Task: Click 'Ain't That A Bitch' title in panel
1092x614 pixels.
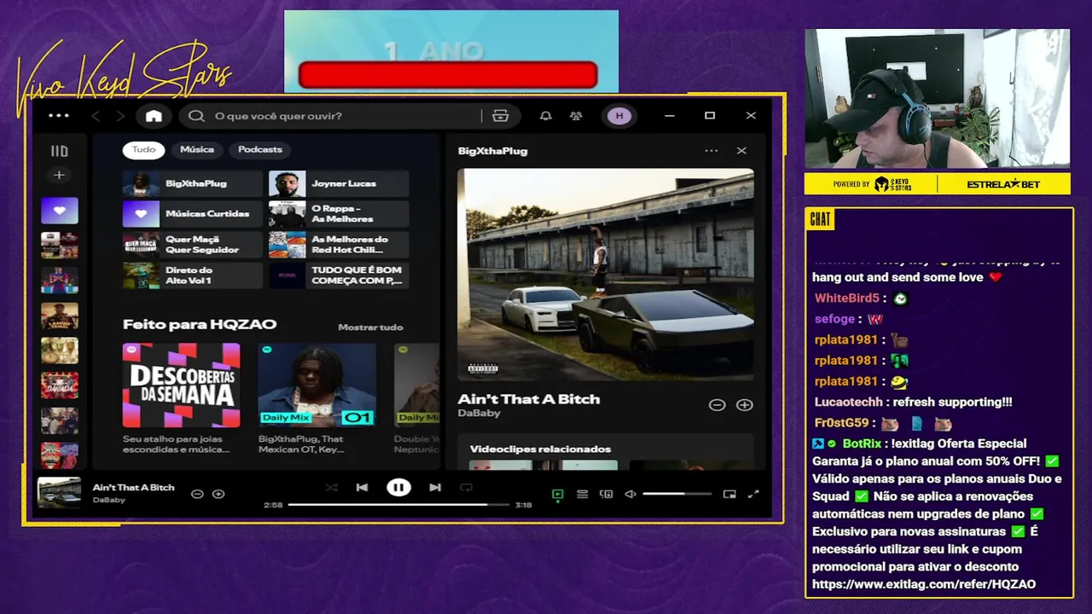Action: pyautogui.click(x=529, y=399)
